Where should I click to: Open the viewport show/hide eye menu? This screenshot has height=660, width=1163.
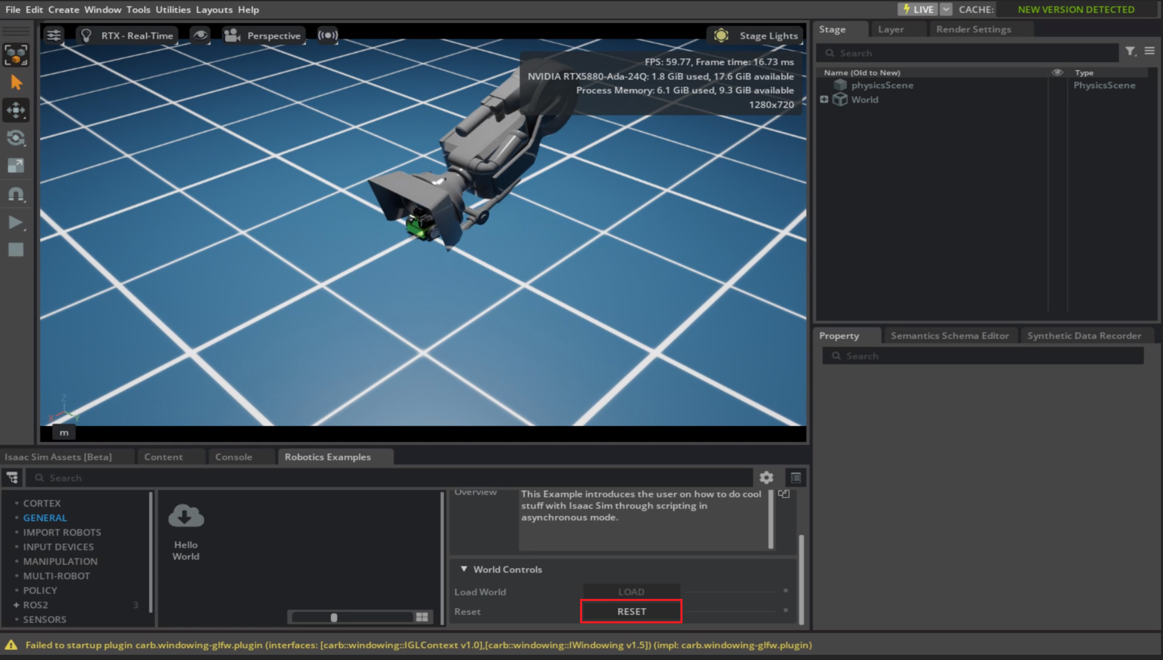point(200,35)
